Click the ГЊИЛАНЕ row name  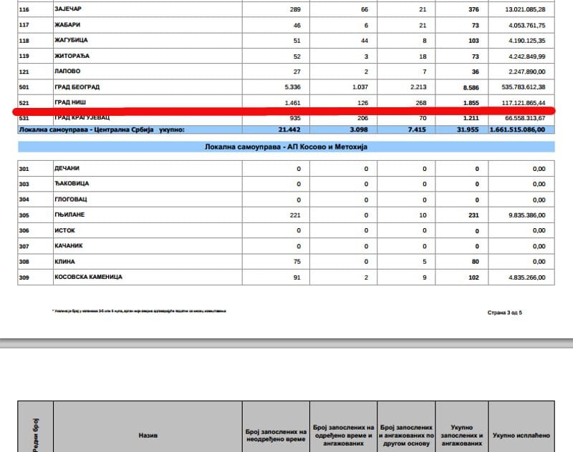click(70, 215)
